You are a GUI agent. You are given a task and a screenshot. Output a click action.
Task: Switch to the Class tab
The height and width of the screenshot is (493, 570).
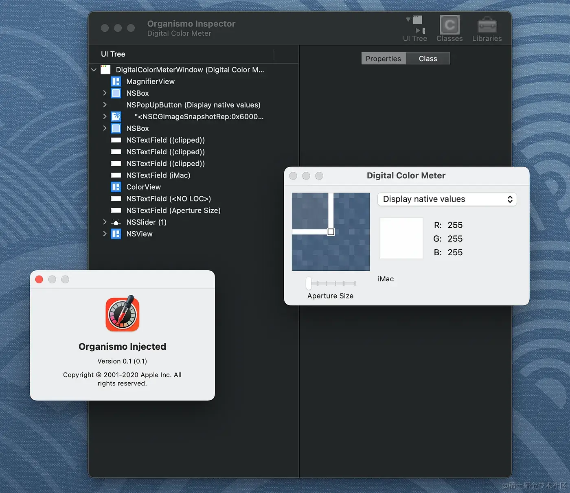(428, 59)
